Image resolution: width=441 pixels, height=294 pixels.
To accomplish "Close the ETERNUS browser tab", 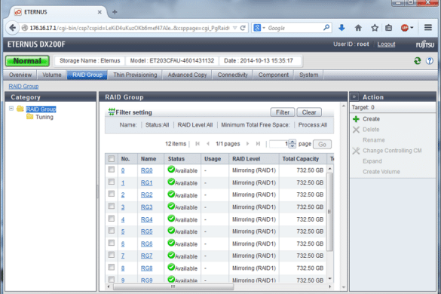I will [100, 12].
